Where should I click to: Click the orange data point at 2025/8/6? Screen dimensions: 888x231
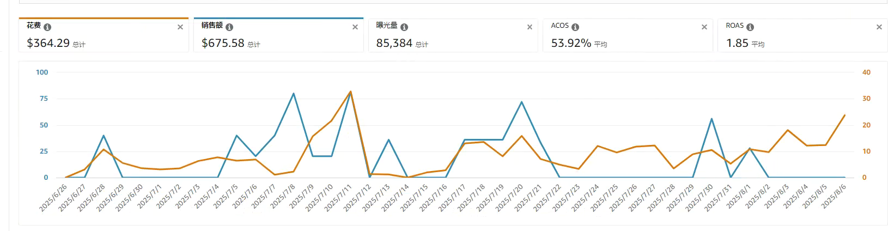tap(844, 115)
